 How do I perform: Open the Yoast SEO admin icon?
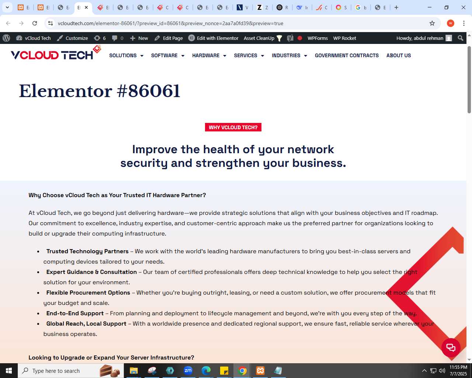[290, 38]
